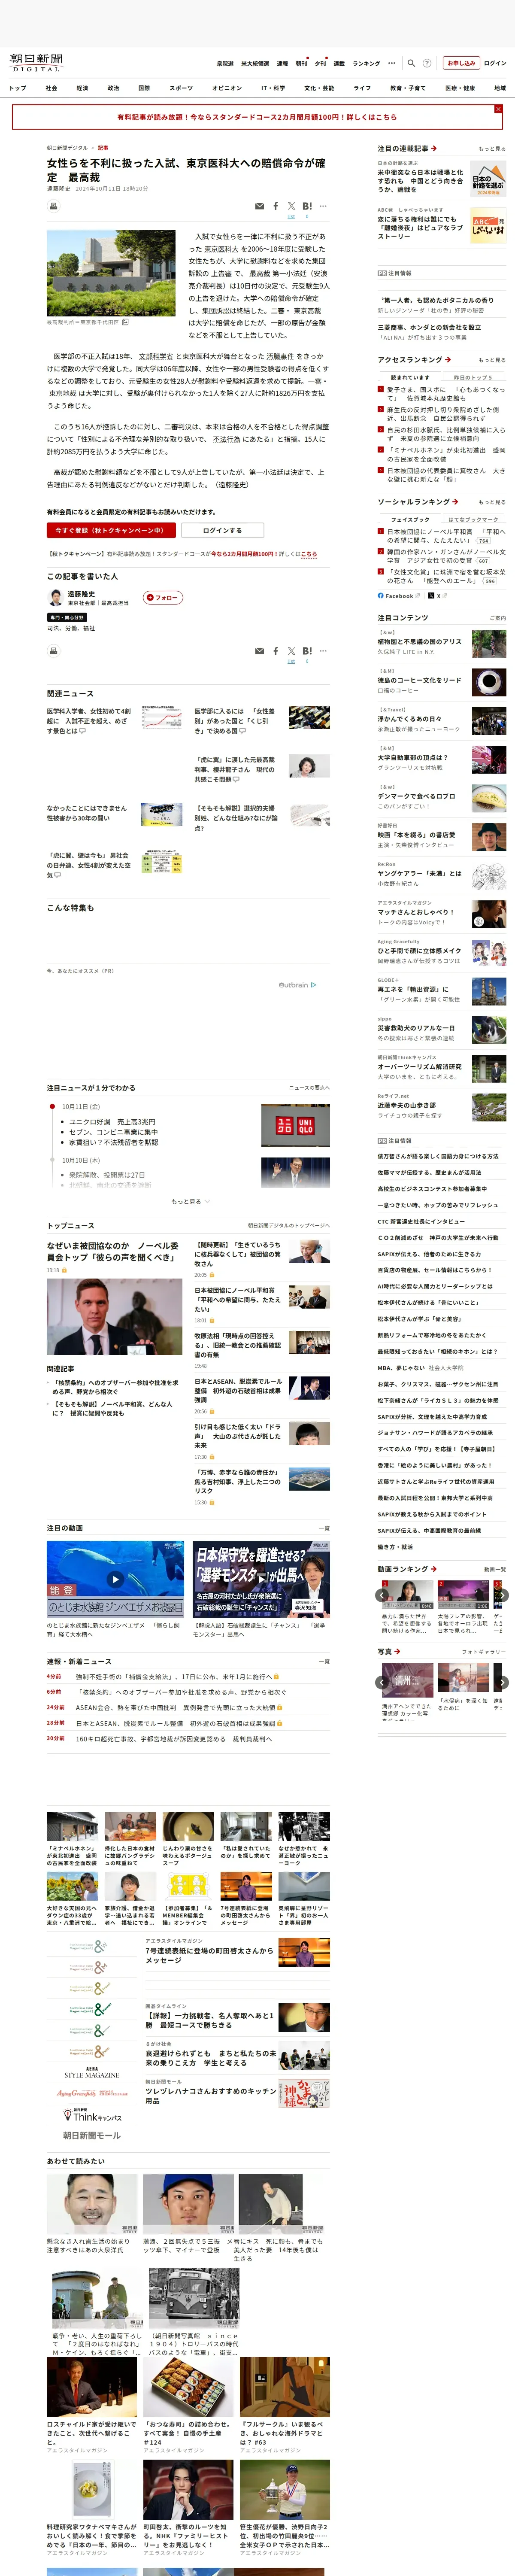515x2576 pixels.
Task: Open the three-dots more menu in header
Action: 392,63
